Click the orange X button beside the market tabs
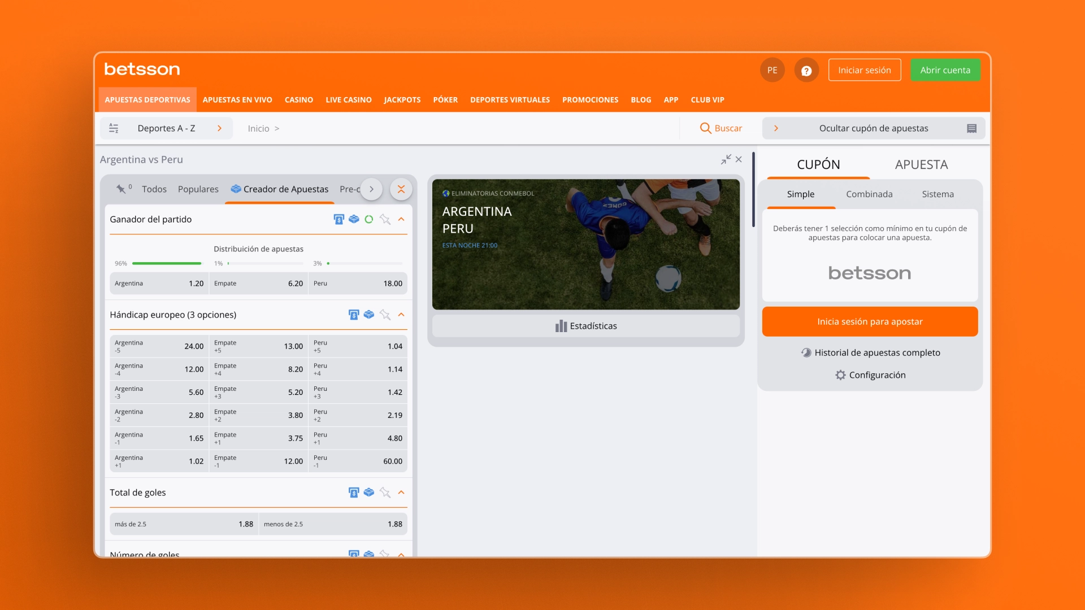Screen dimensions: 1085x610 coord(401,189)
